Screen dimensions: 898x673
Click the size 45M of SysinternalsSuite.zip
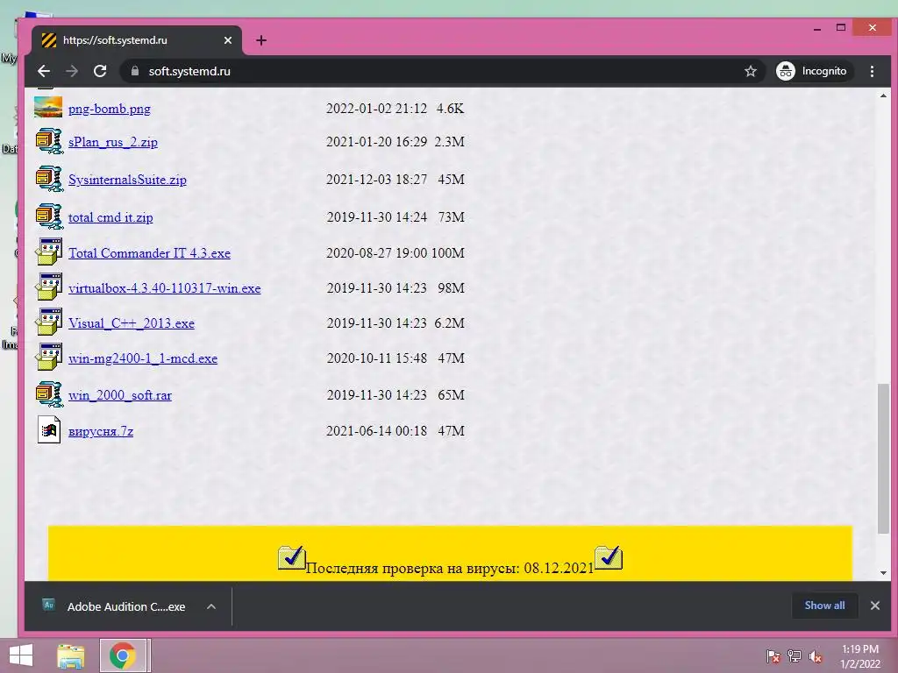[x=451, y=179]
